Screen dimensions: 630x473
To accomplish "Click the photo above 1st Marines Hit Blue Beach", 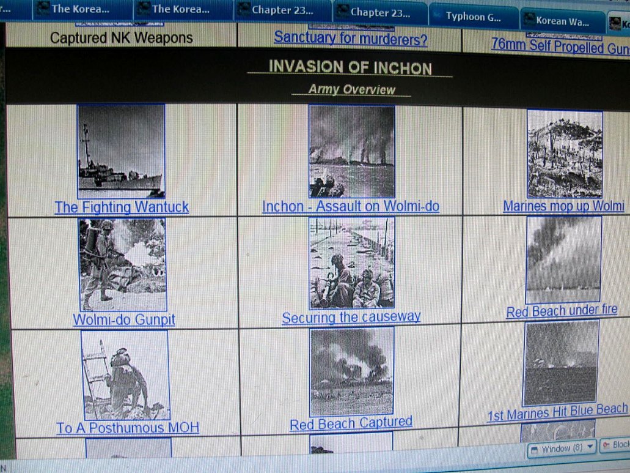I will (561, 363).
